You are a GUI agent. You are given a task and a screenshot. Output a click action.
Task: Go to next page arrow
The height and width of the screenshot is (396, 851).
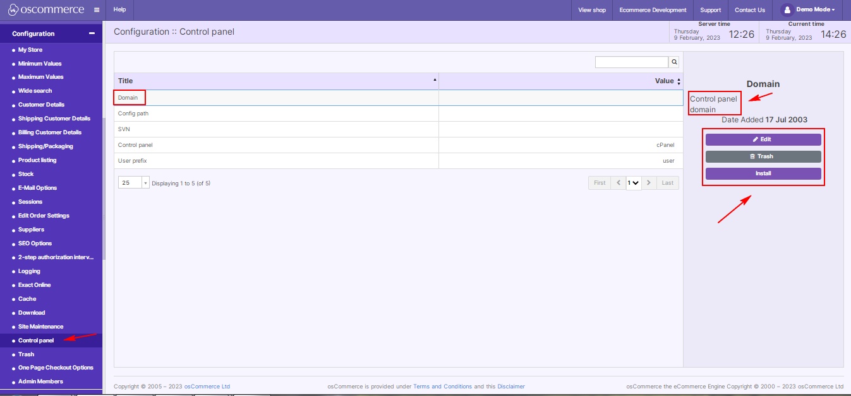(x=649, y=183)
